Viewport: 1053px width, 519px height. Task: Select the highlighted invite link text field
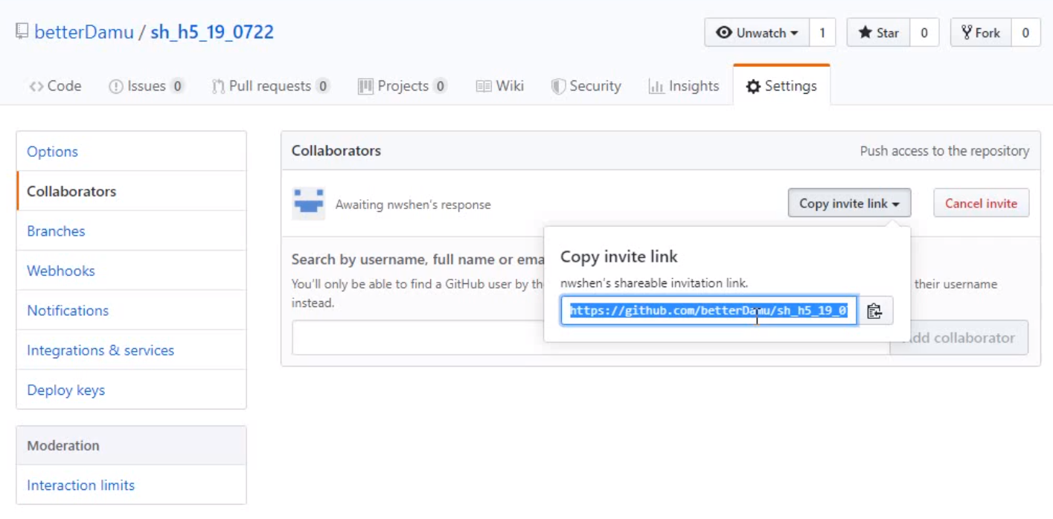coord(708,311)
